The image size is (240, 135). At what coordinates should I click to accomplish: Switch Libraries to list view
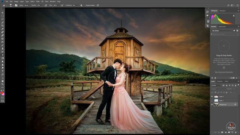[237, 31]
